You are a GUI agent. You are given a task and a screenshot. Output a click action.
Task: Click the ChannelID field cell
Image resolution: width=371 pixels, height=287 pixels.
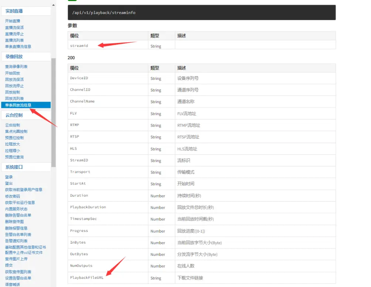[x=108, y=90]
